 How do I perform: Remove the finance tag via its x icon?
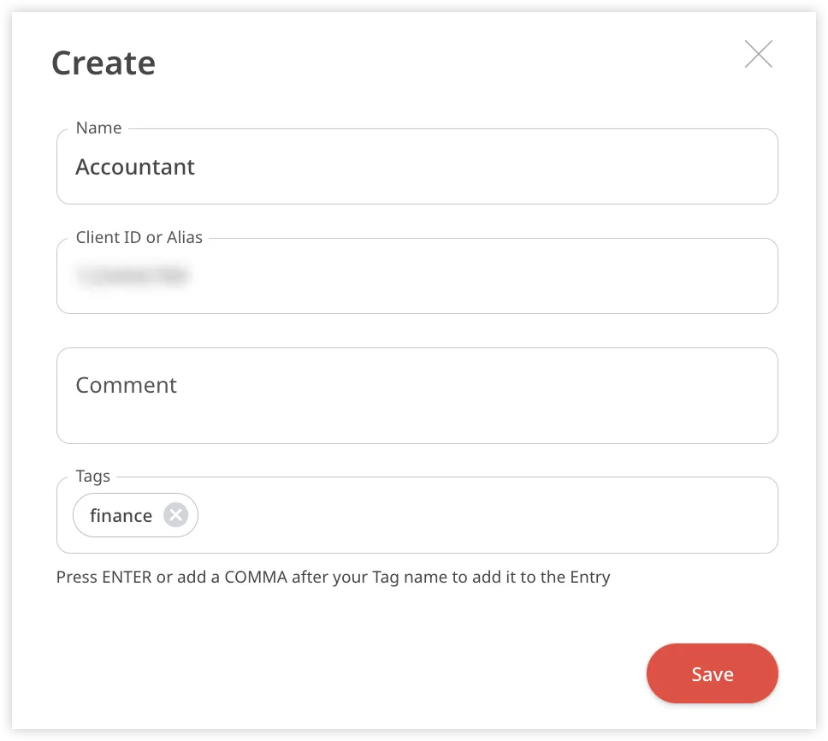pos(175,515)
